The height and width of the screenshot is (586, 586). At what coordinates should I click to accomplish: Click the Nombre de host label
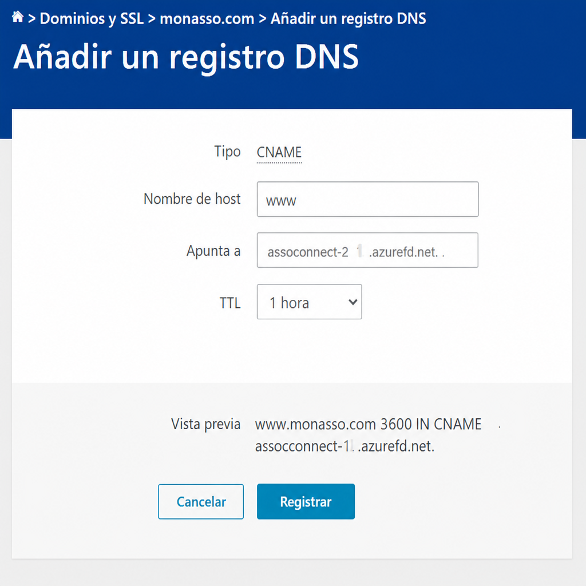[192, 199]
